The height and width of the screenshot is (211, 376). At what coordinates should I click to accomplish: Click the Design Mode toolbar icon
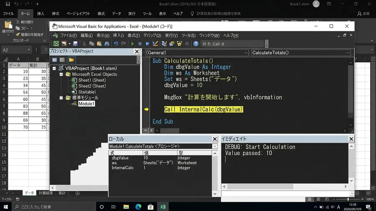click(155, 43)
